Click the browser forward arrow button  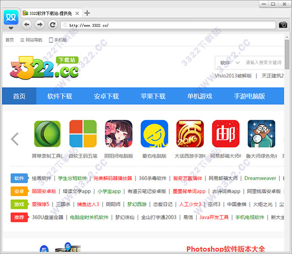40,25
